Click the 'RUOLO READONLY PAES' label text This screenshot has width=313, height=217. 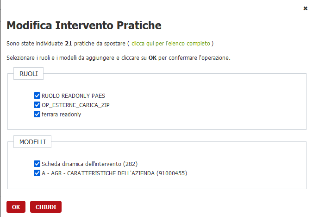73,96
